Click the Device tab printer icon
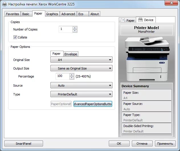 click(140, 20)
